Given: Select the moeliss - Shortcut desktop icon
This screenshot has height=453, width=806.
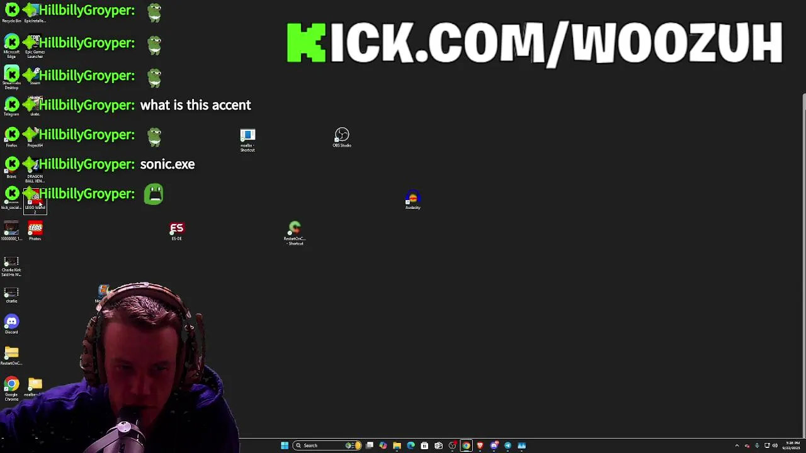Looking at the screenshot, I should pos(247,140).
